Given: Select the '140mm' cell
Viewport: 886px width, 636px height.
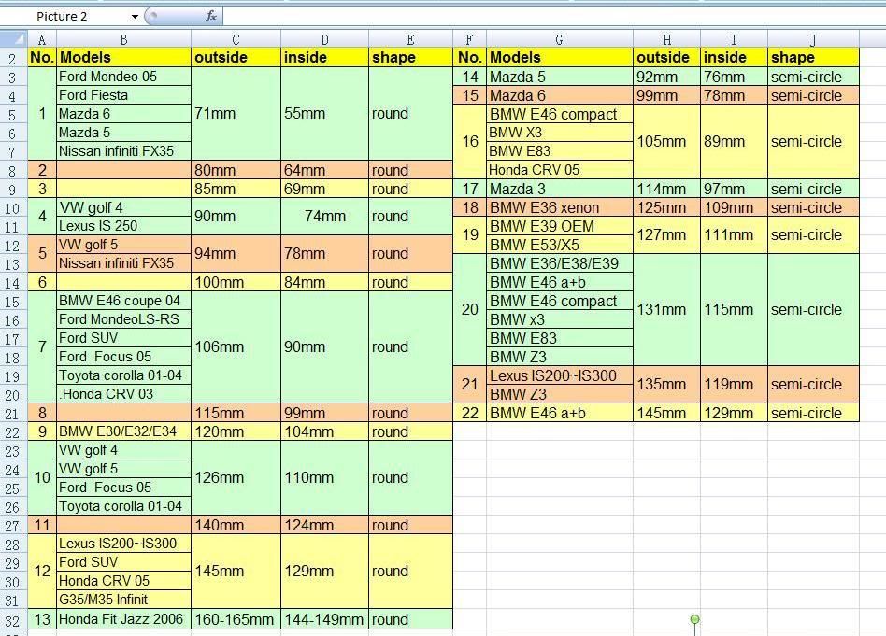Looking at the screenshot, I should click(x=236, y=525).
